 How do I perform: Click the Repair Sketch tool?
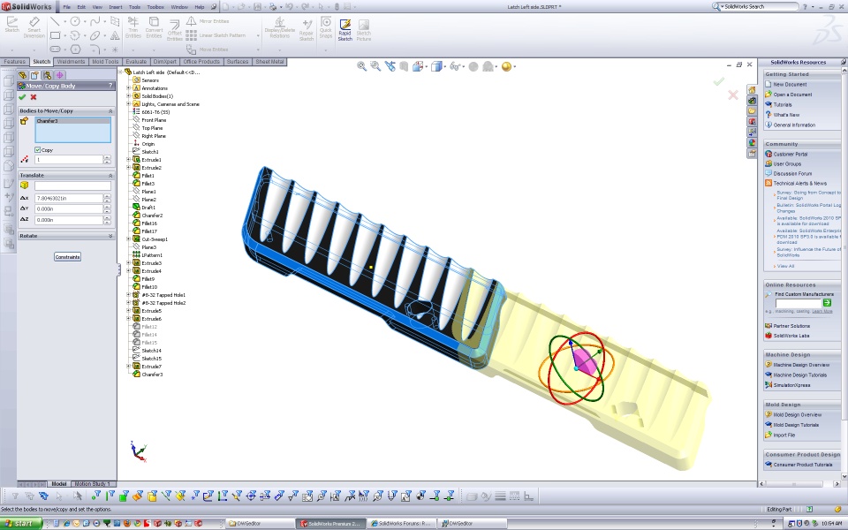[x=307, y=30]
